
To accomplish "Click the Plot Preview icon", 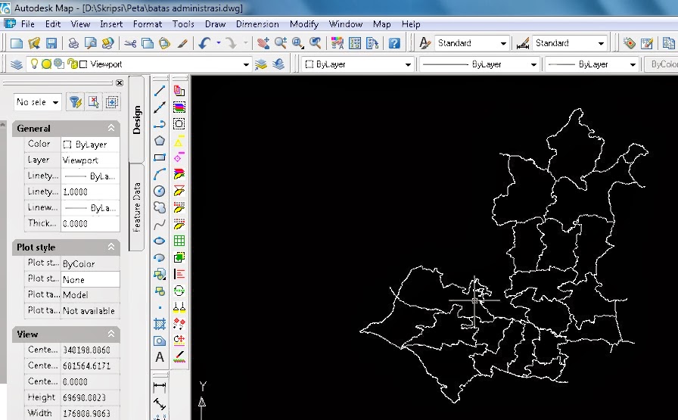I will [90, 43].
